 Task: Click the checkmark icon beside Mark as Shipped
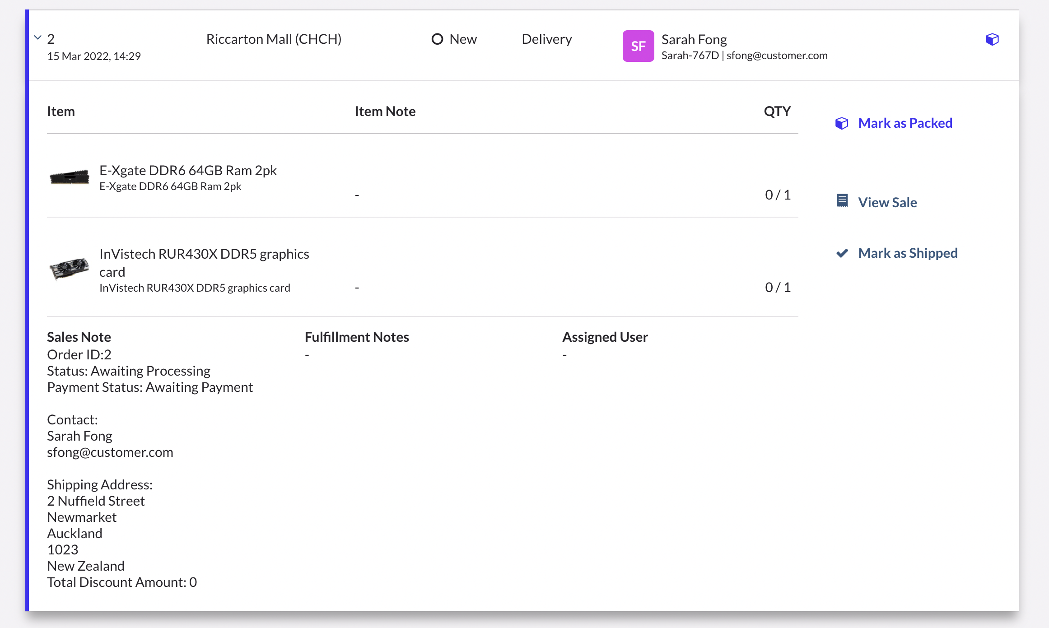tap(842, 253)
